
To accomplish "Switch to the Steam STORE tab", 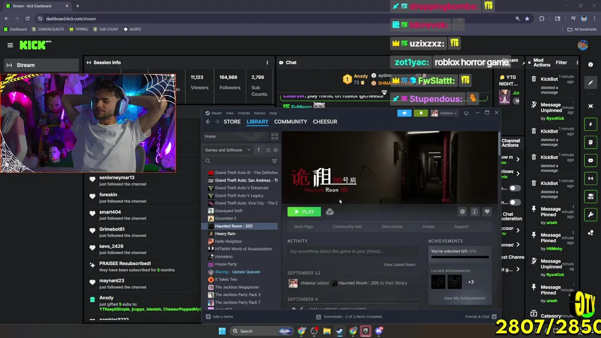I will tap(232, 122).
